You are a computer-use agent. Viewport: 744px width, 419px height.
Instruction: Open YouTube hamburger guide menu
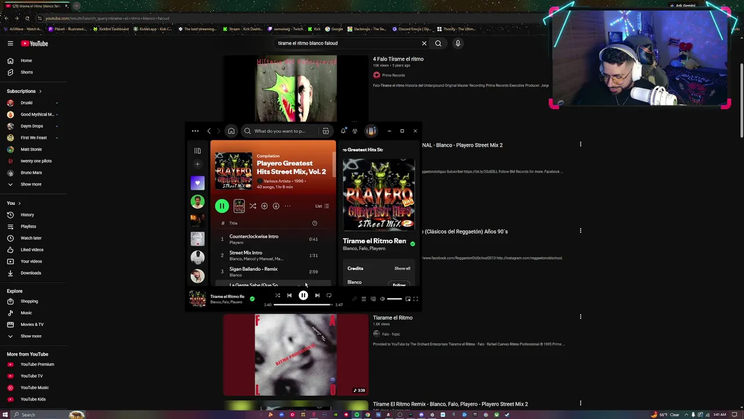coord(10,44)
